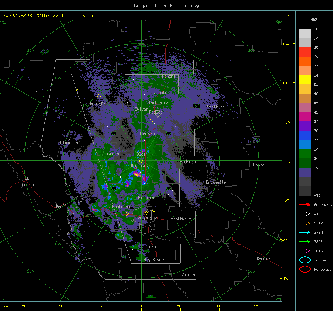Click the red forecast arrow icon

pos(305,204)
